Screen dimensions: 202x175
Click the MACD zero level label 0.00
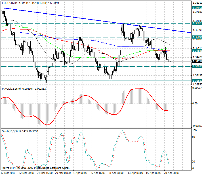(195, 104)
